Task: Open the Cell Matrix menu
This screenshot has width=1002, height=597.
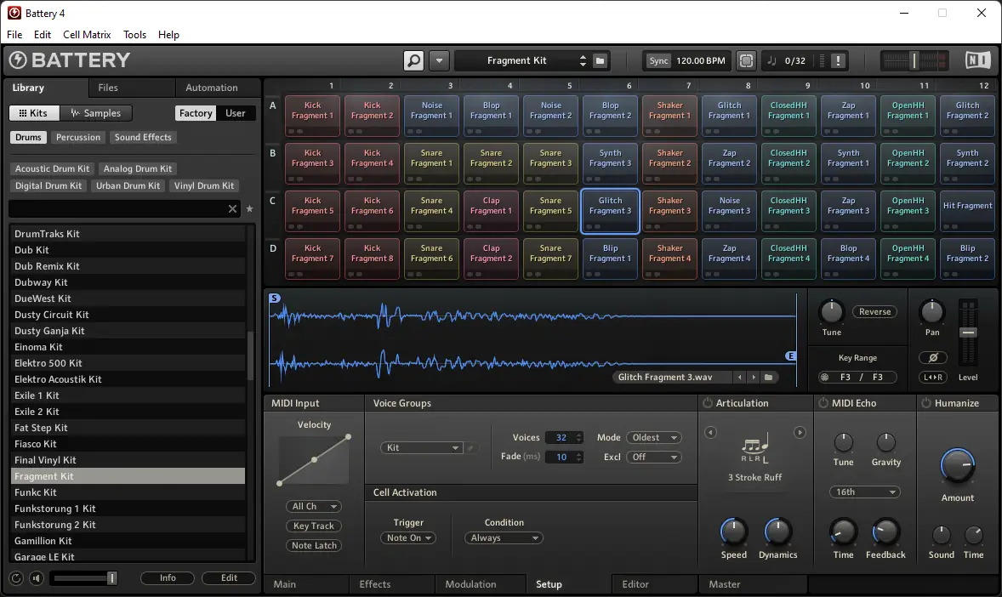Action: 87,35
